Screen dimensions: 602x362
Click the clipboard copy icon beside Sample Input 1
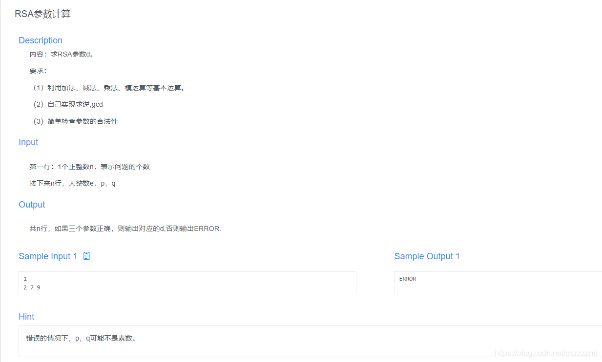point(86,256)
